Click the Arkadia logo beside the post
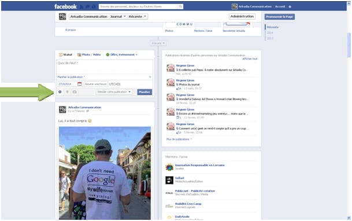352x221 pixels. 62,109
